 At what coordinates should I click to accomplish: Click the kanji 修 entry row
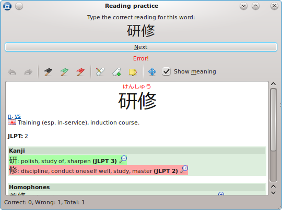click(98, 170)
